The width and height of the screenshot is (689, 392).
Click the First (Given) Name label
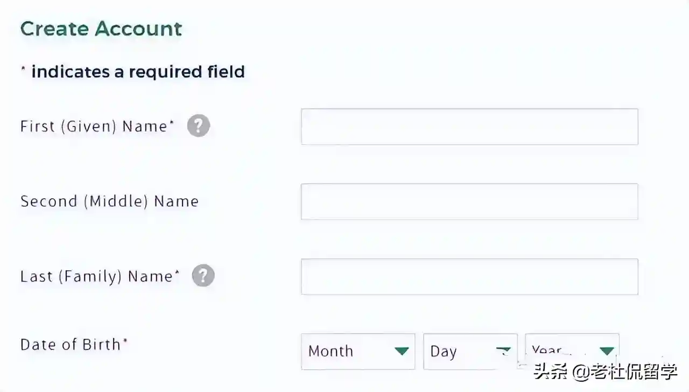click(94, 126)
